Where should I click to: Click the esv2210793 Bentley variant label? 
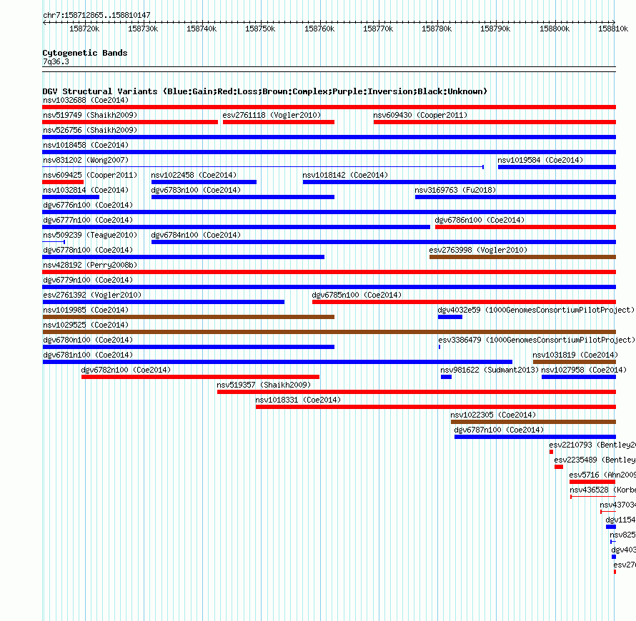click(592, 445)
